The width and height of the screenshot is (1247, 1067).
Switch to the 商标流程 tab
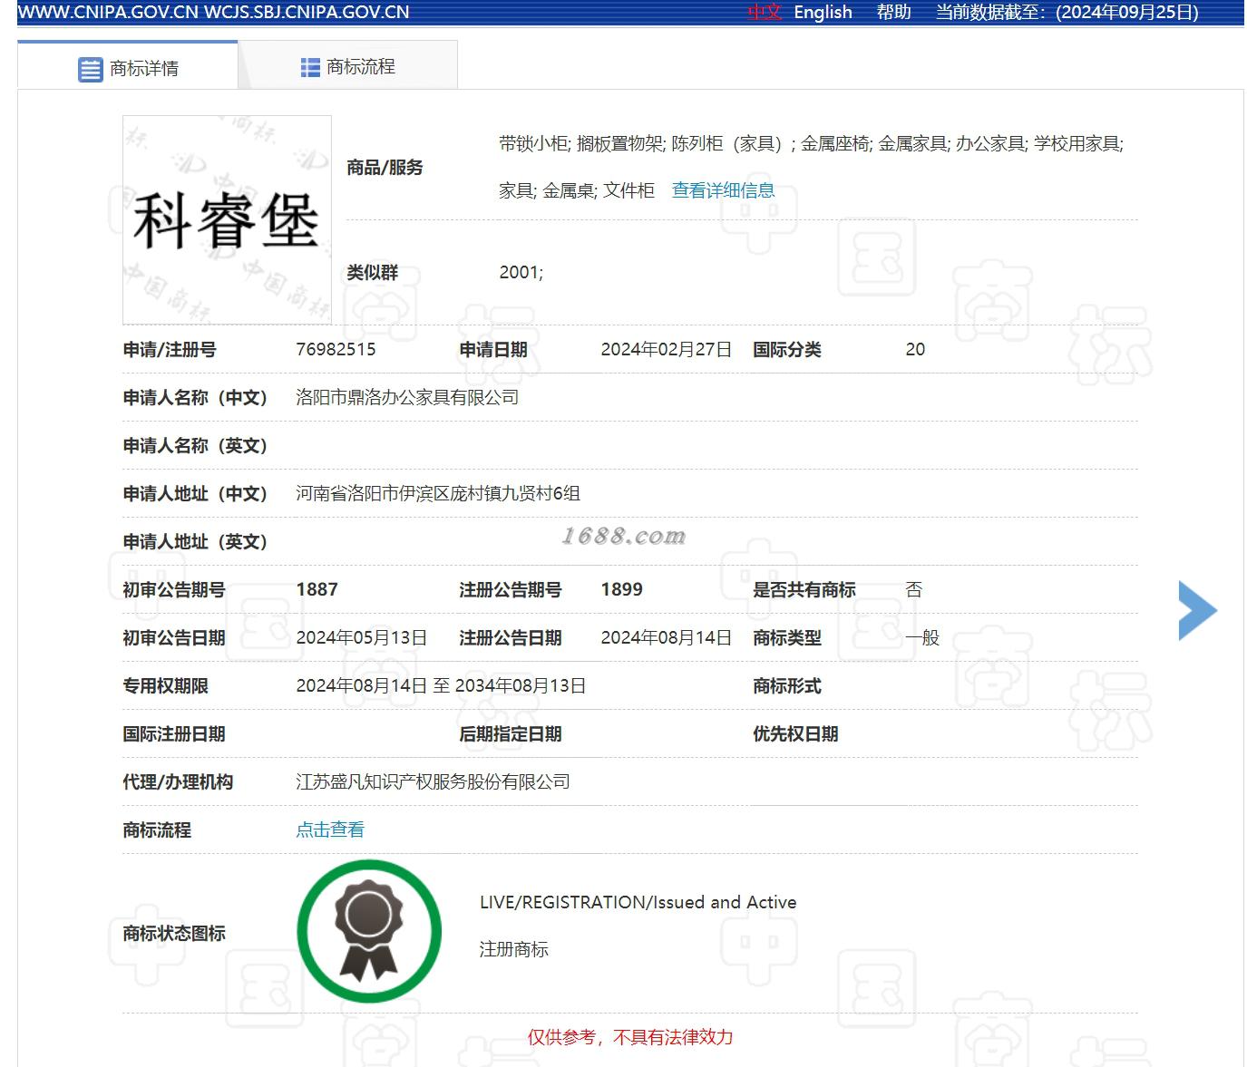pos(347,66)
